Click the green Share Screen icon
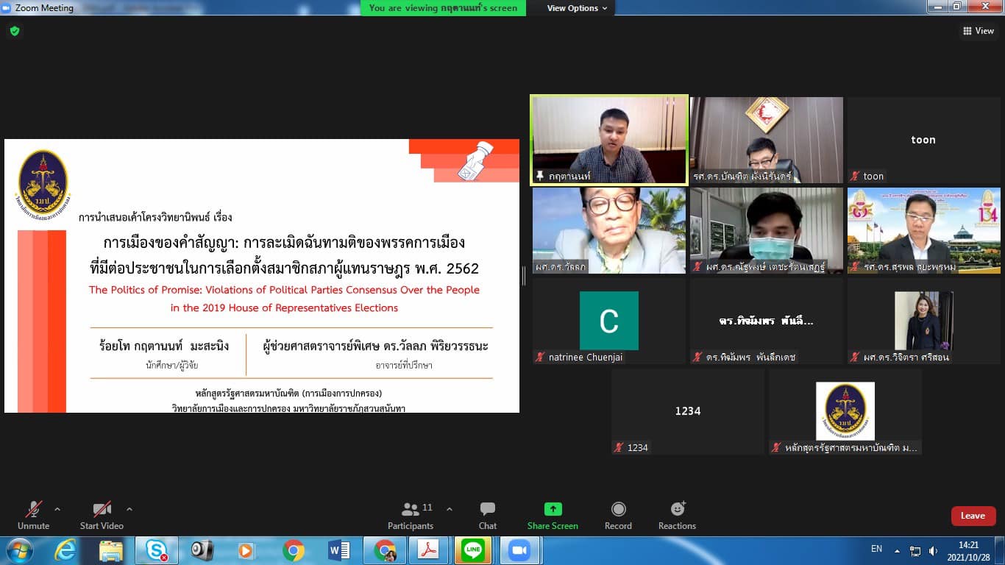Viewport: 1005px width, 565px height. (x=553, y=510)
